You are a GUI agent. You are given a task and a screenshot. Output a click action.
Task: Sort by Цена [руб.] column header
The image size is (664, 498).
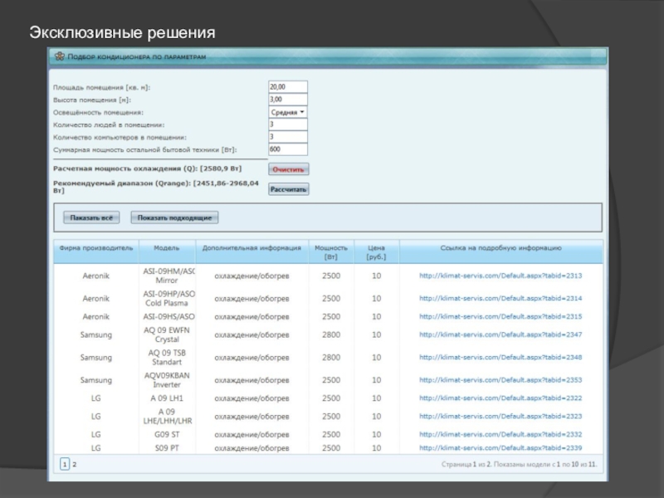pyautogui.click(x=376, y=252)
